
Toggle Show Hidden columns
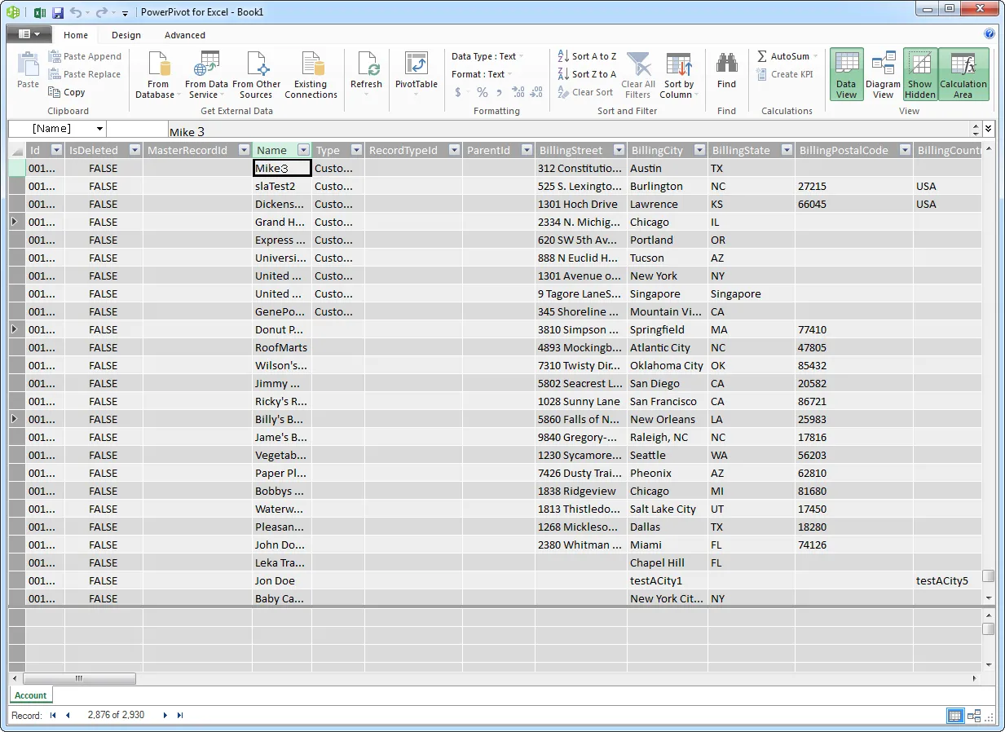(x=919, y=75)
